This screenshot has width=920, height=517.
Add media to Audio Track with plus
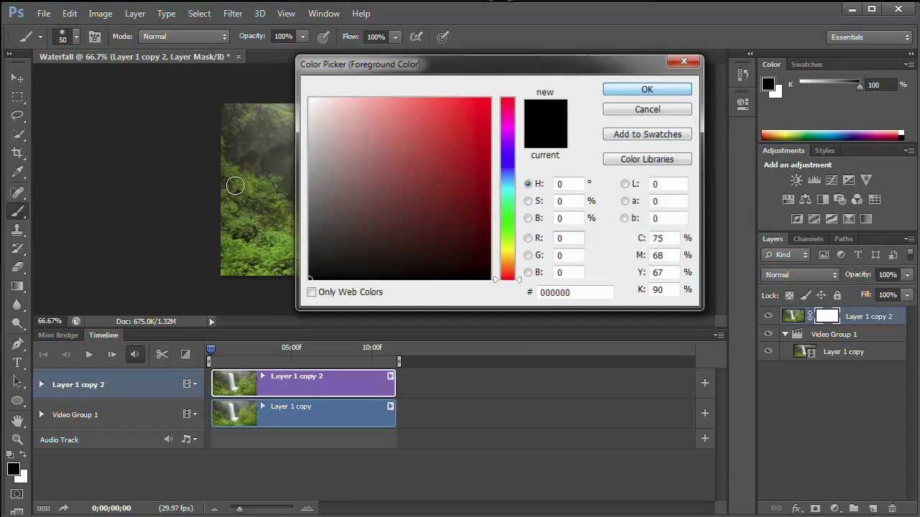coord(704,438)
